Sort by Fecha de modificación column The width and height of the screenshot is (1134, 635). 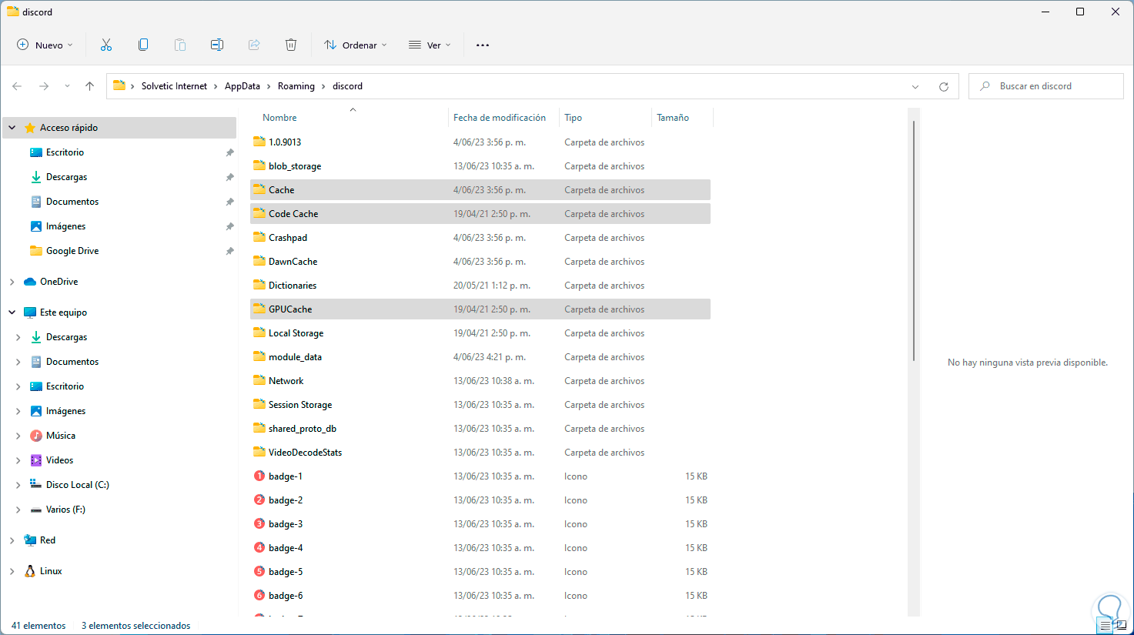[500, 118]
